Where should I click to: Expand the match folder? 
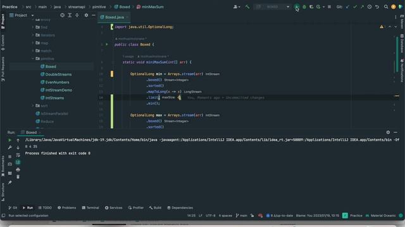[x=33, y=51]
